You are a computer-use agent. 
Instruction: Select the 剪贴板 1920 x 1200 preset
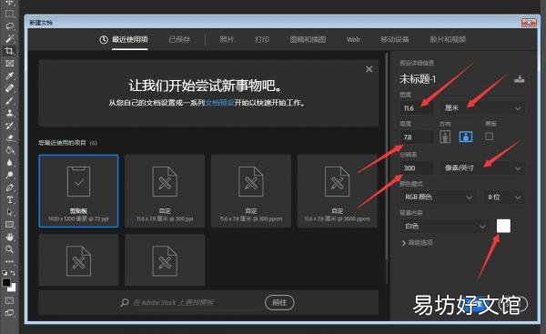(78, 191)
